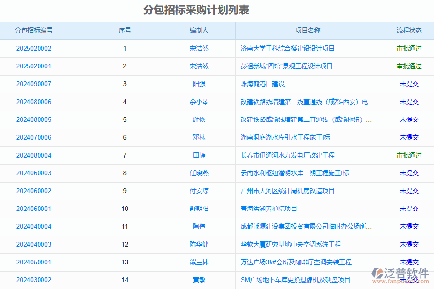Open project 长春市伊通河水力发电厂改建工程
The image size is (434, 289).
tap(287, 156)
